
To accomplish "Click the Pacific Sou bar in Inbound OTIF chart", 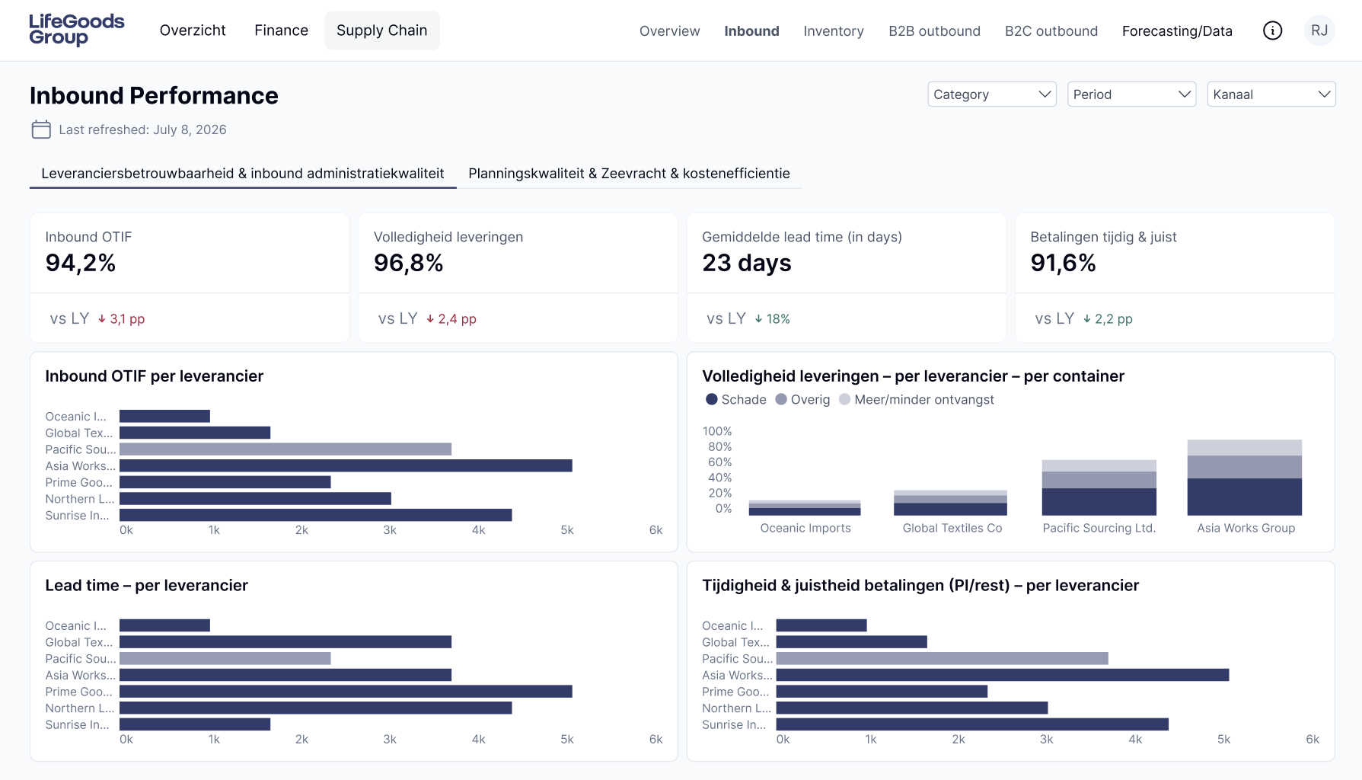I will (x=285, y=449).
